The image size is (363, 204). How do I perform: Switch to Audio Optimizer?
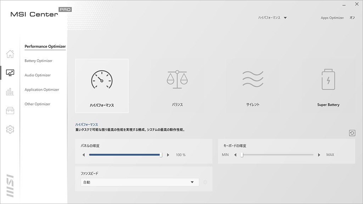click(38, 75)
